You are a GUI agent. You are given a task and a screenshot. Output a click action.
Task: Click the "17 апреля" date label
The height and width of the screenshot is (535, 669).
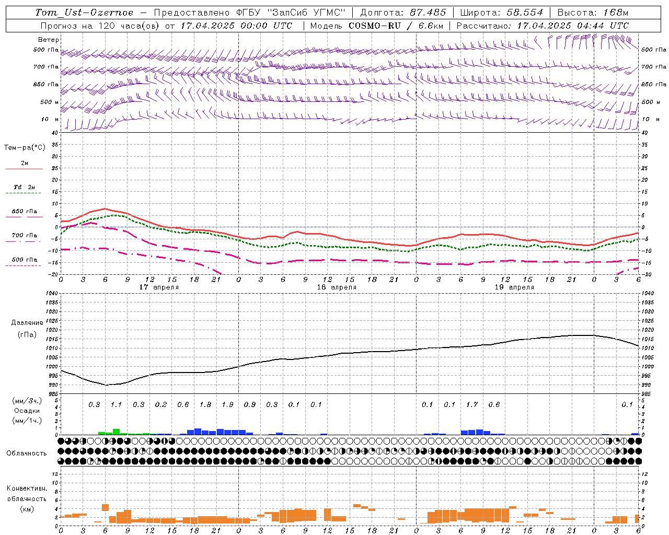click(159, 287)
